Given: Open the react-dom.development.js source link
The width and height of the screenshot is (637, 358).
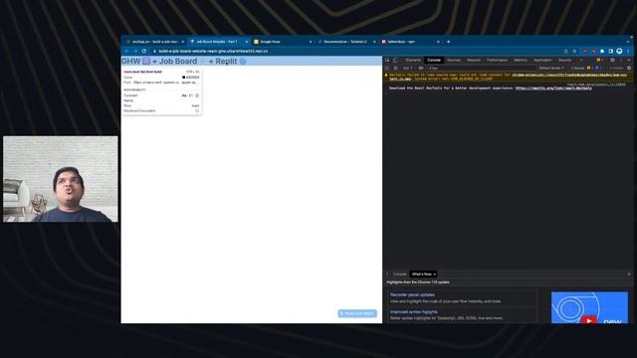Looking at the screenshot, I should point(596,85).
